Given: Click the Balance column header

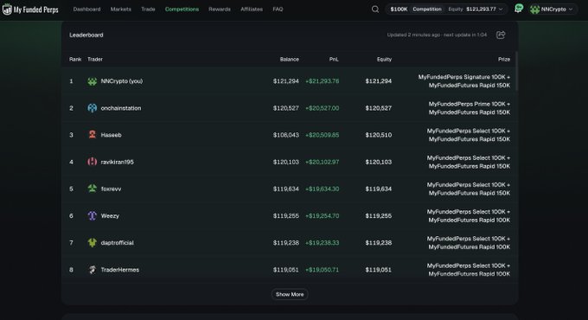Looking at the screenshot, I should 289,60.
